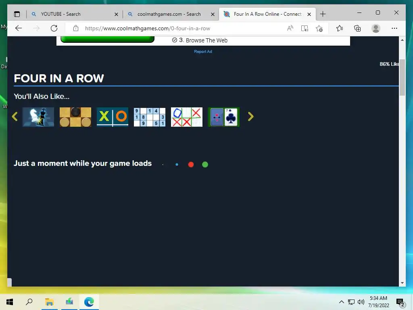Open the solitaire card game thumbnail

pyautogui.click(x=224, y=117)
